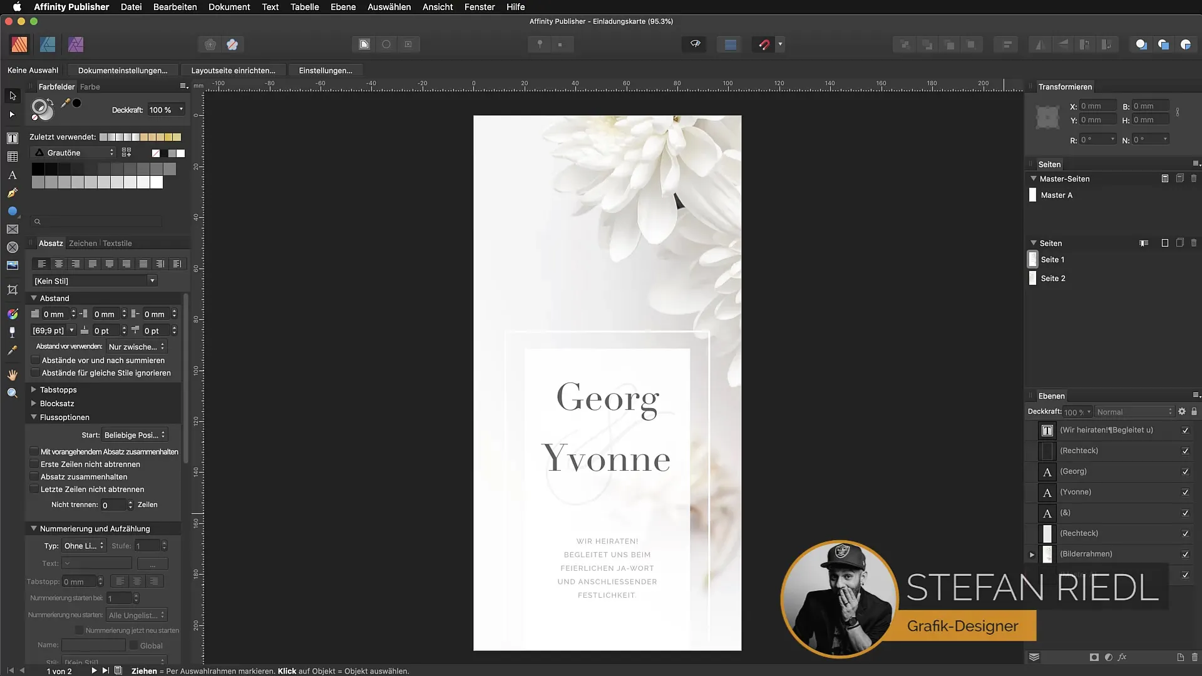Select the Table tool
This screenshot has height=676, width=1202.
13,156
